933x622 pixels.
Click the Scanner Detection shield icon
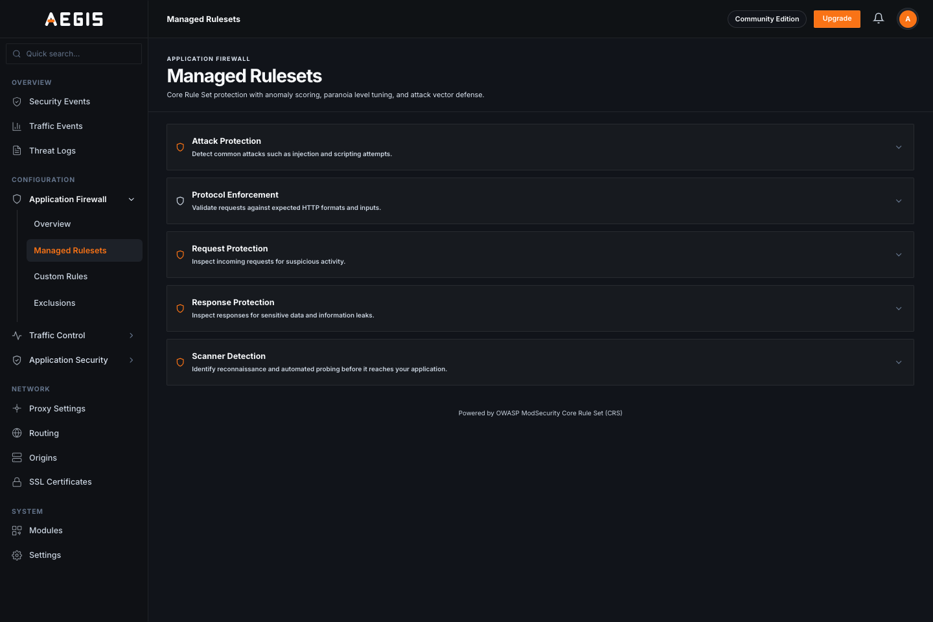pos(180,362)
